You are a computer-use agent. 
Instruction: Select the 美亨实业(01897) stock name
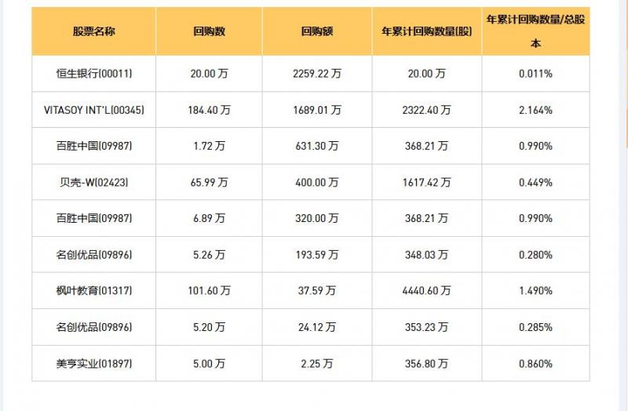coord(93,364)
